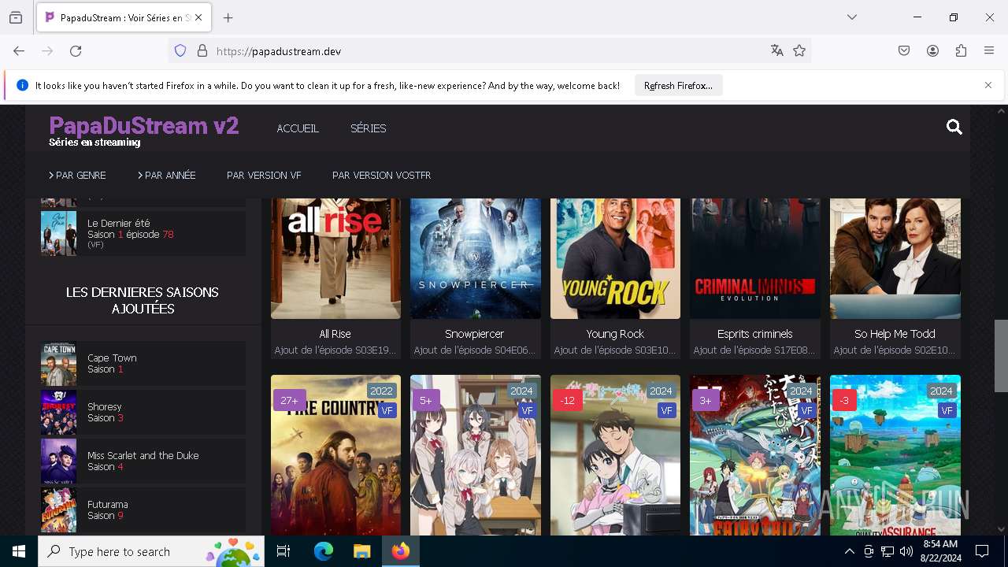Click the Young Rock title text
This screenshot has height=567, width=1008.
[x=615, y=334]
